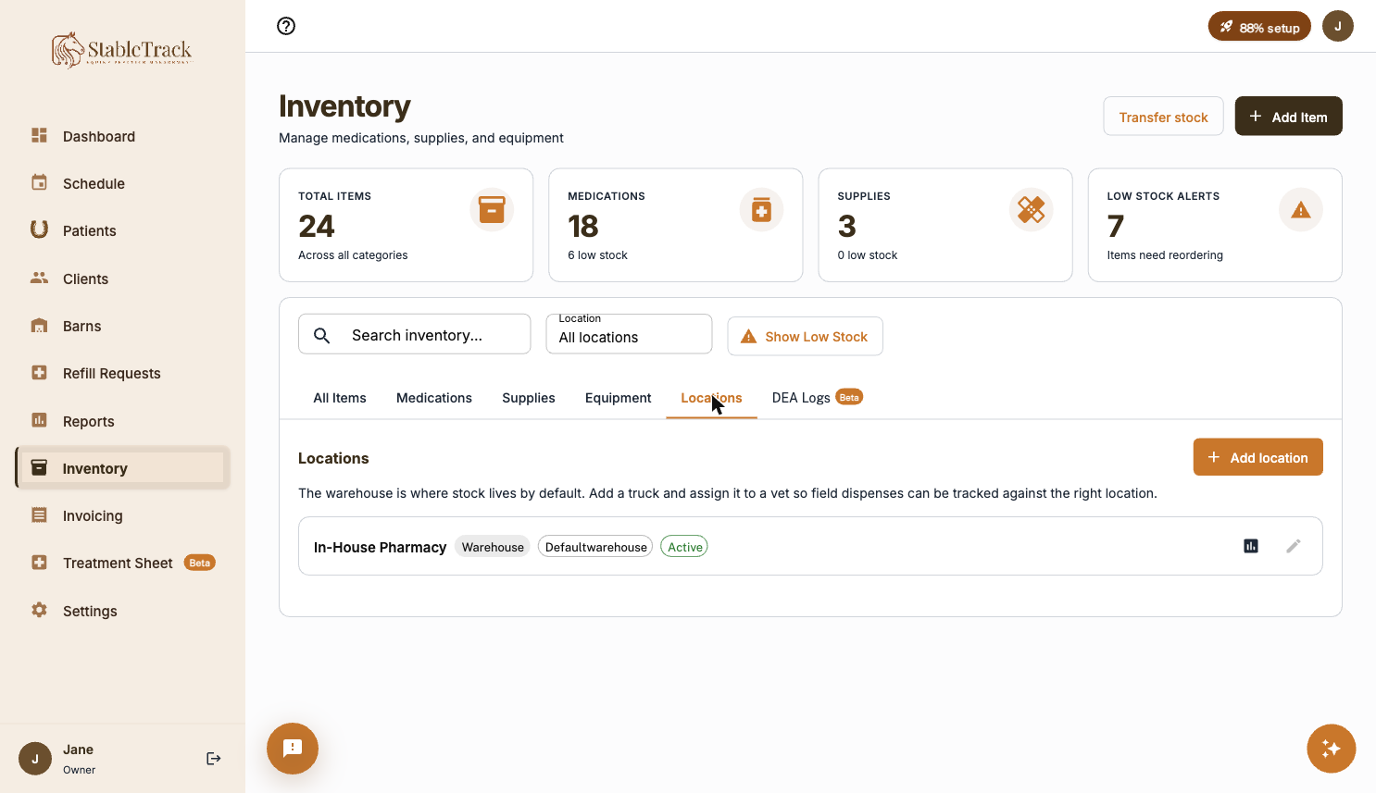Switch to the Medications tab

pyautogui.click(x=434, y=398)
